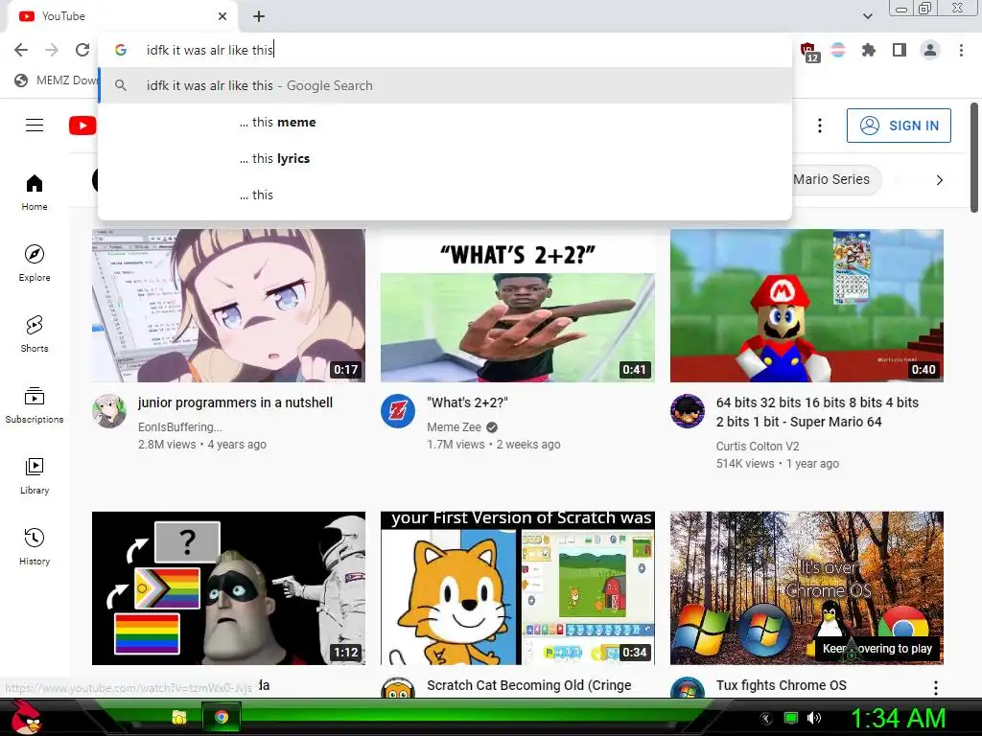The width and height of the screenshot is (982, 736).
Task: Open the MEMZ Download bookmark
Action: (56, 80)
